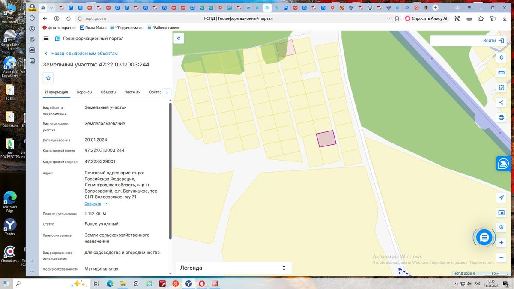Viewport: 514px width, 289px height.
Task: Click the info panel vertical scrollbar
Action: [170, 170]
